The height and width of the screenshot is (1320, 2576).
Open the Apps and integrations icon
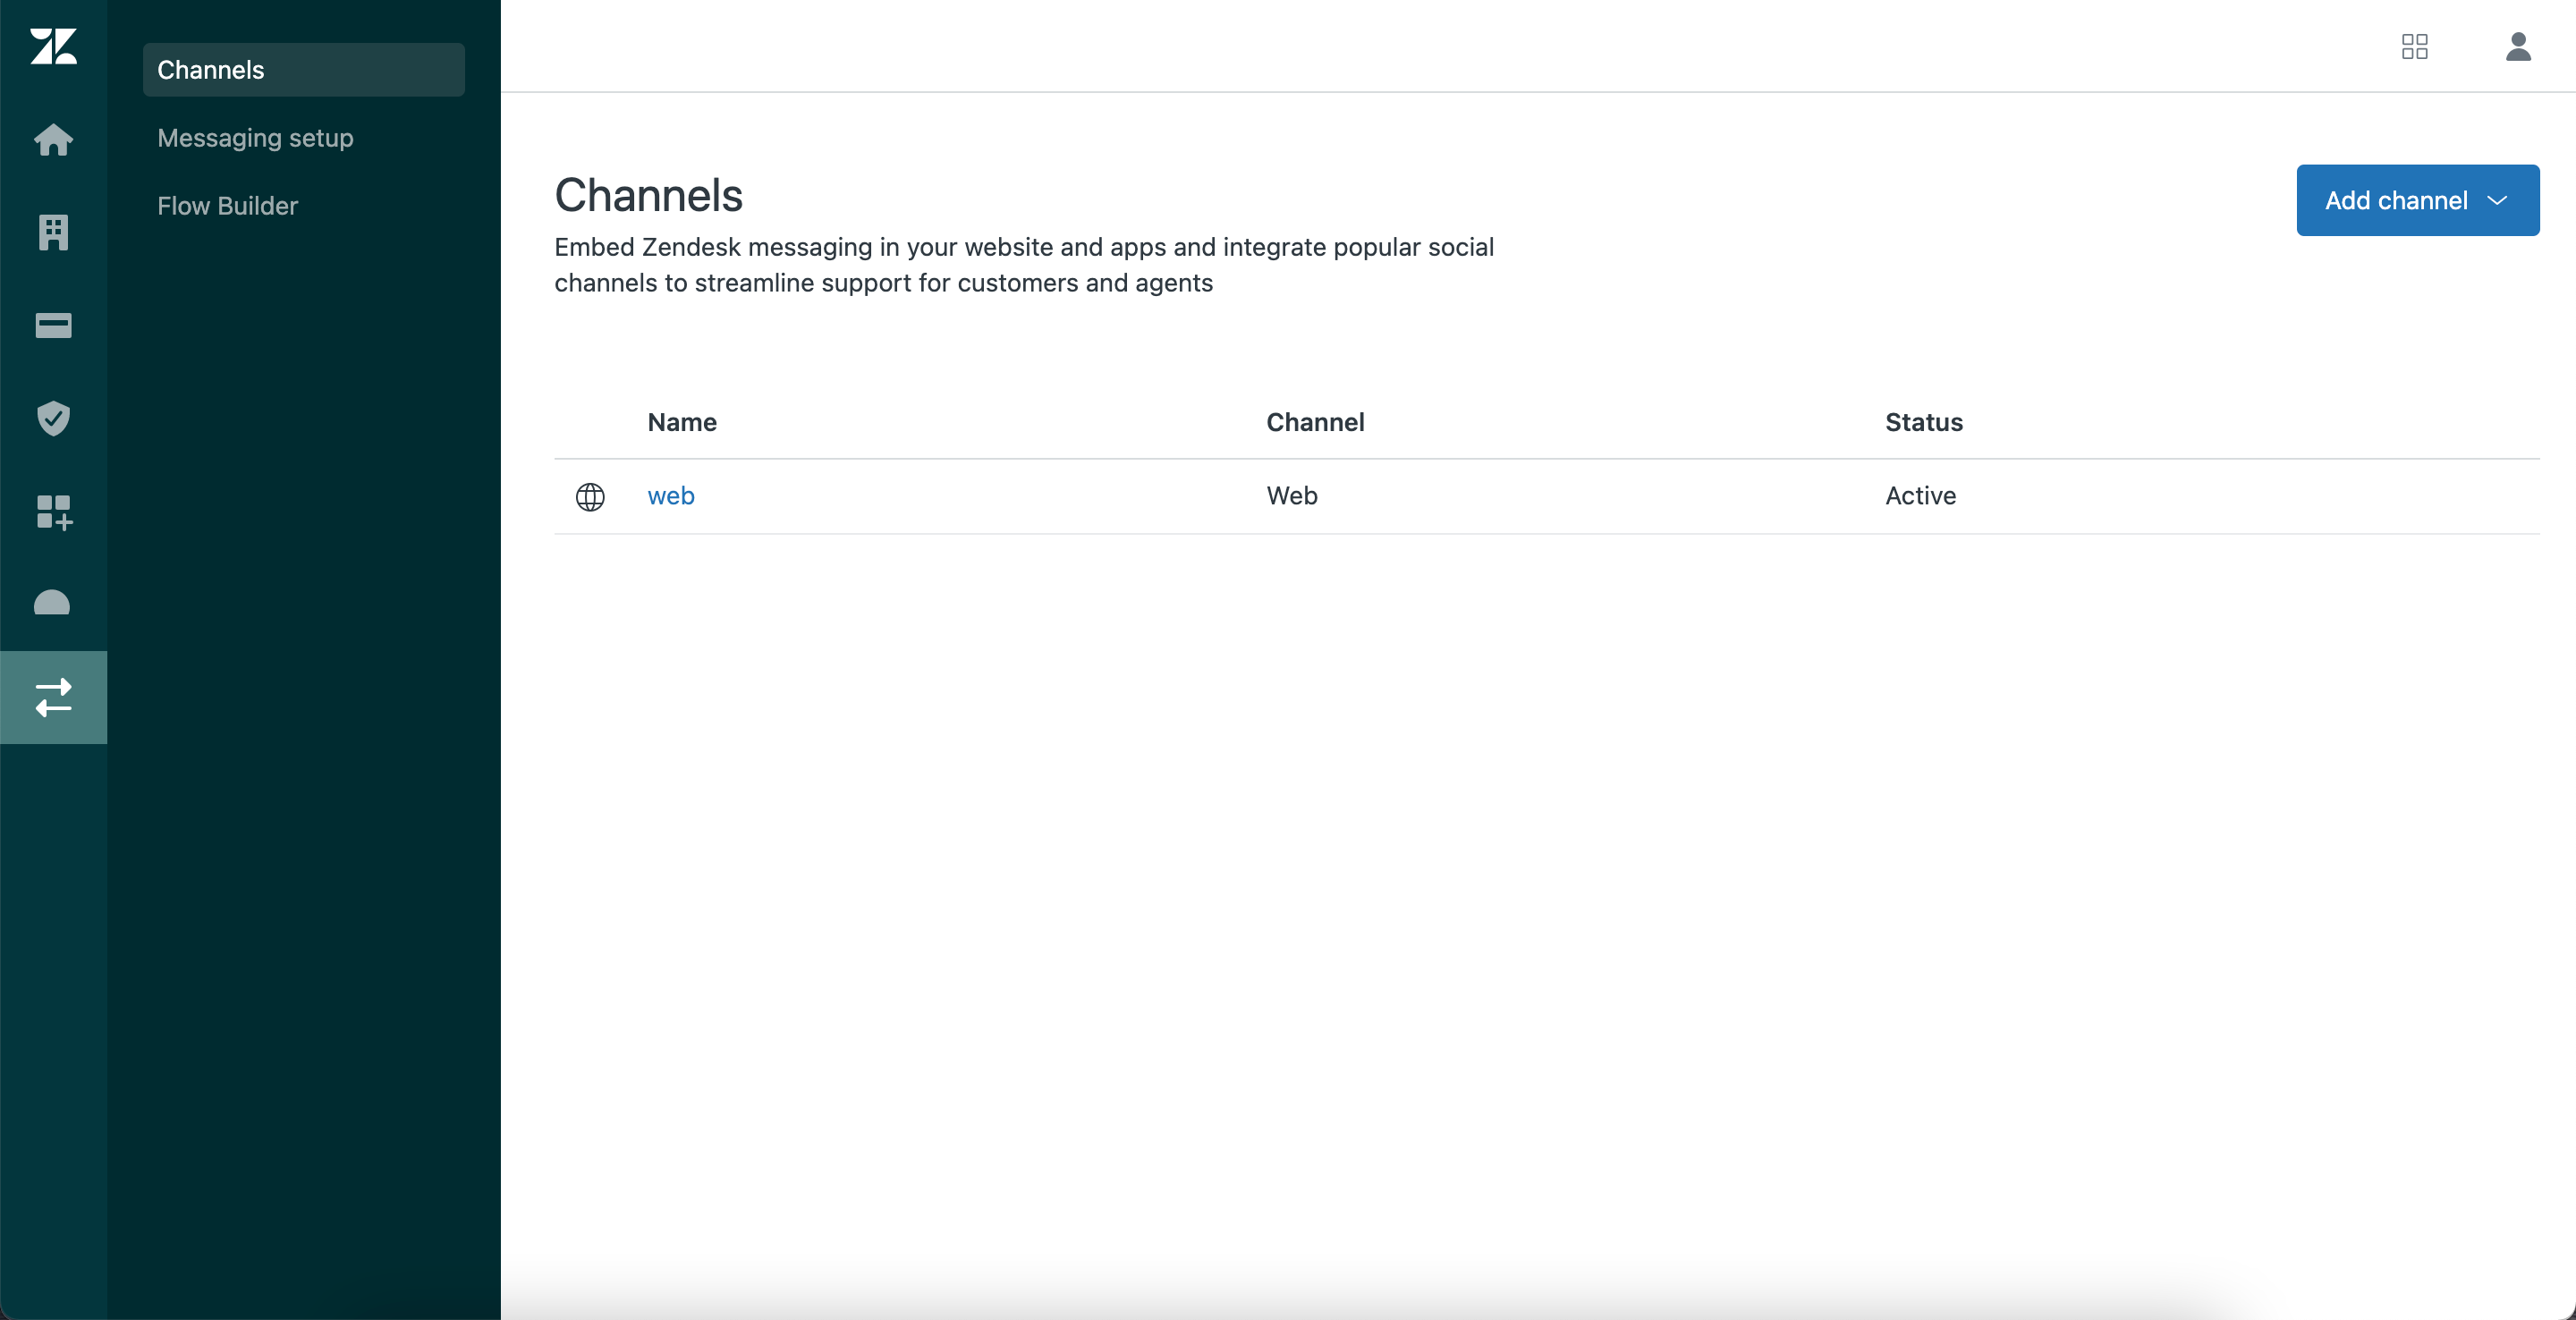click(x=53, y=511)
